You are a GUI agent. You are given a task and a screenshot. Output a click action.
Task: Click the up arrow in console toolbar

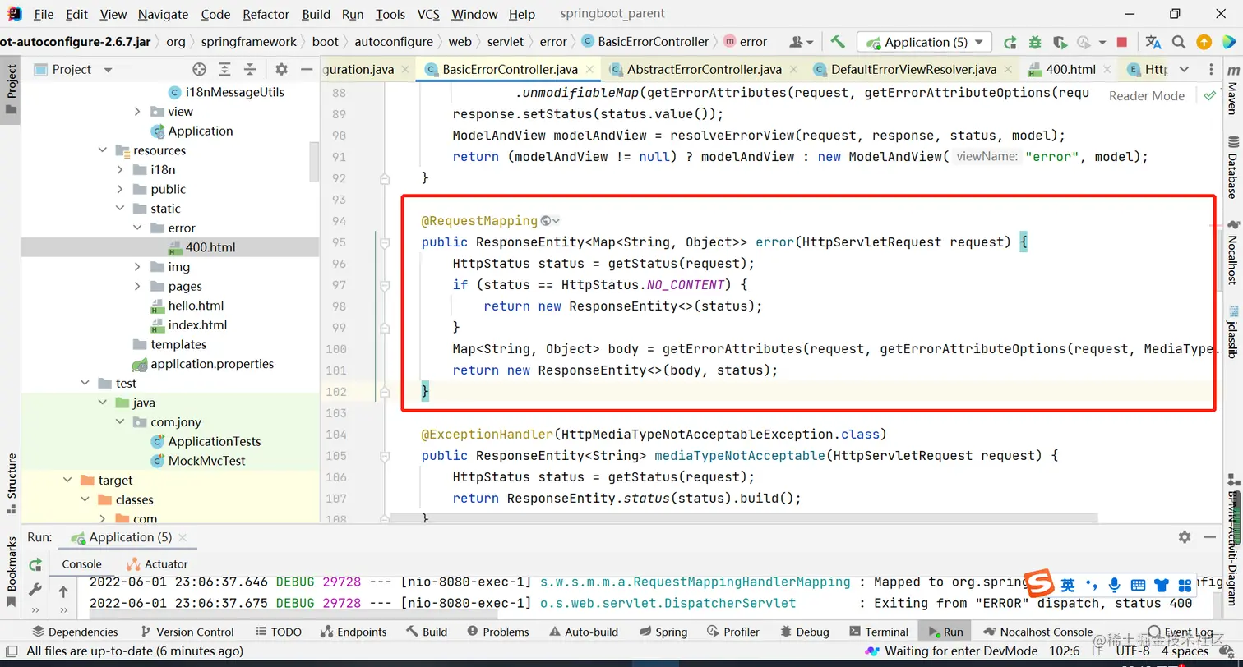coord(63,591)
